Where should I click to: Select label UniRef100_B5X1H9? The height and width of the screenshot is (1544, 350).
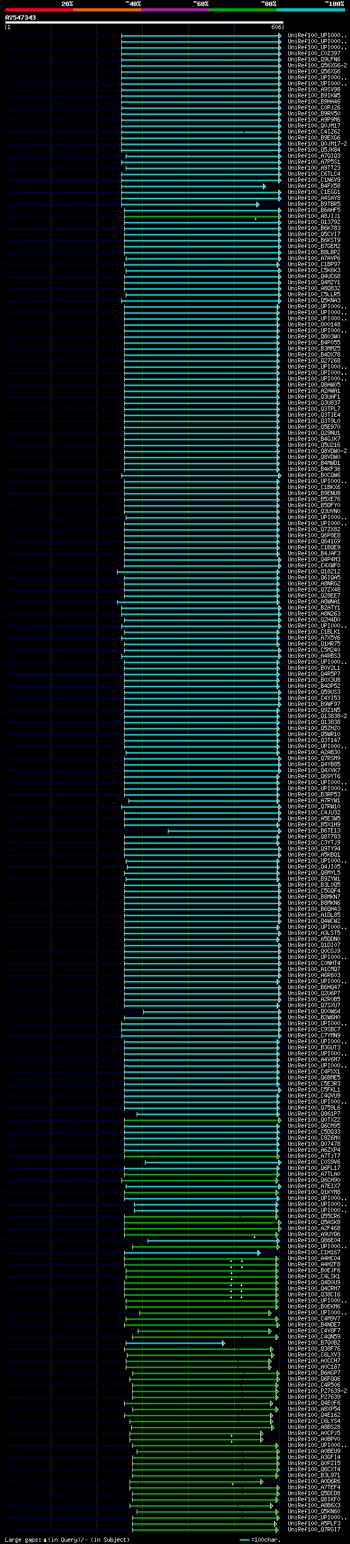point(314,825)
